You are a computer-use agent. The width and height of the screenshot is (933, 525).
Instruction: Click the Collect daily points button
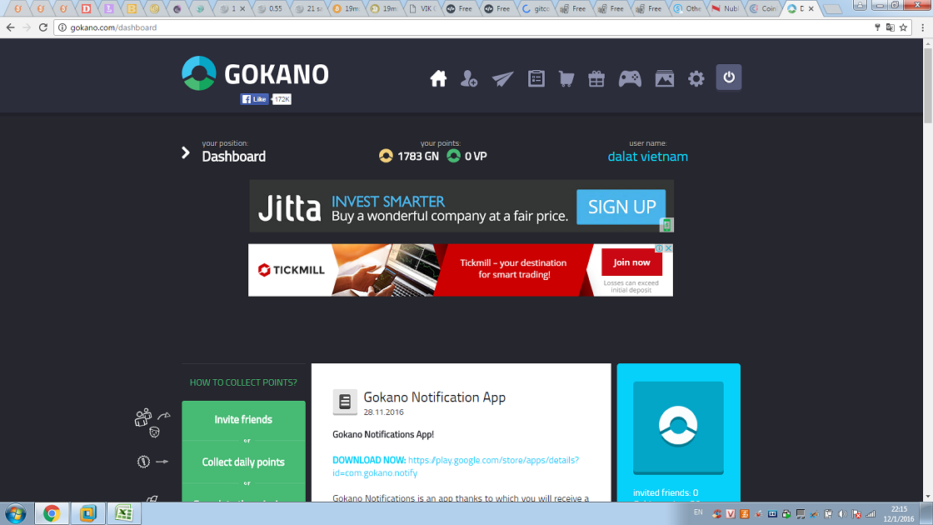pos(243,462)
